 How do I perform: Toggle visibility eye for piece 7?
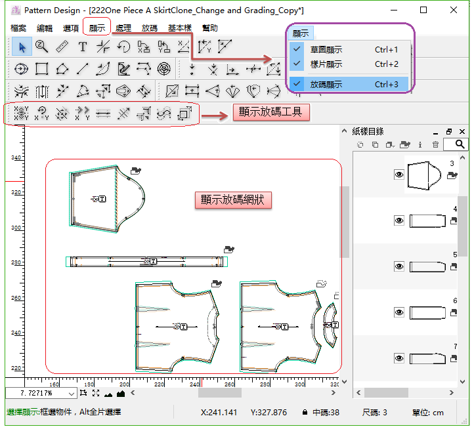(x=399, y=358)
